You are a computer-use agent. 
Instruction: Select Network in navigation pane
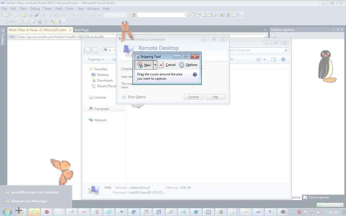pos(100,120)
